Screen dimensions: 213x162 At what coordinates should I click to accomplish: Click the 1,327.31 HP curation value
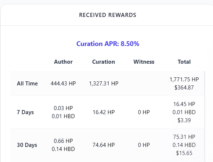pyautogui.click(x=104, y=84)
